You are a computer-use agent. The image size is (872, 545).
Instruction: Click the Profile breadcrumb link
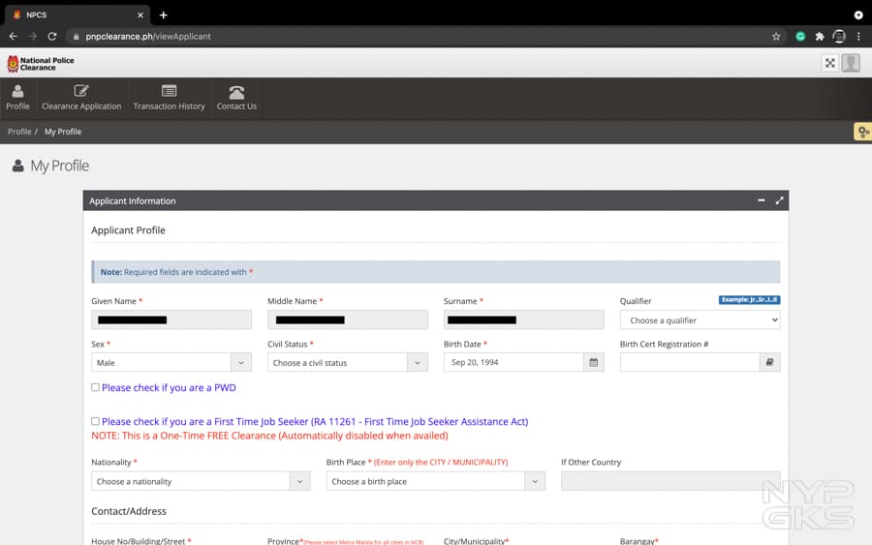point(19,132)
